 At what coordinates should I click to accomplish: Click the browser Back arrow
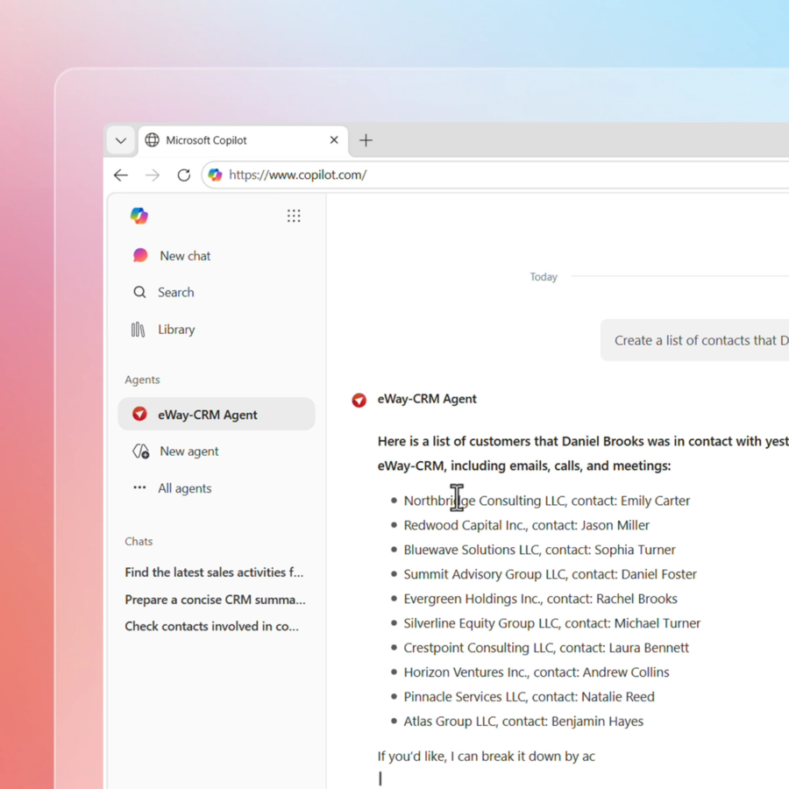(x=121, y=175)
